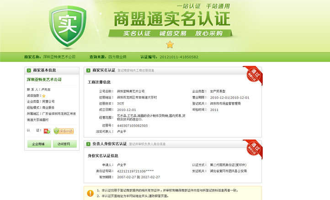Image resolution: width=330 pixels, height=200 pixels.
Task: Click the validity period 2007-02-27 到 2027-02-27
Action: [x=138, y=177]
